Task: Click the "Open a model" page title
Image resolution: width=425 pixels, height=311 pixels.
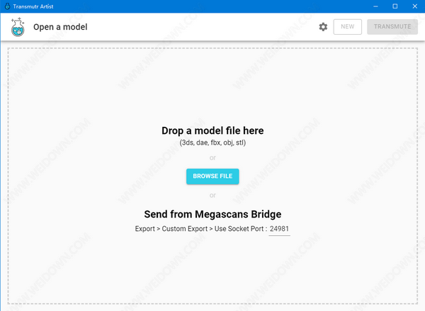Action: coord(60,28)
